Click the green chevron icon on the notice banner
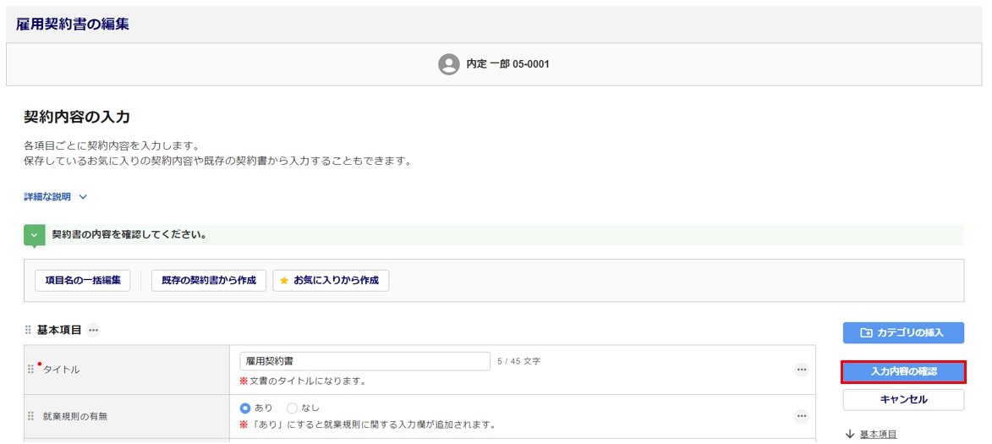The width and height of the screenshot is (992, 444). click(34, 234)
